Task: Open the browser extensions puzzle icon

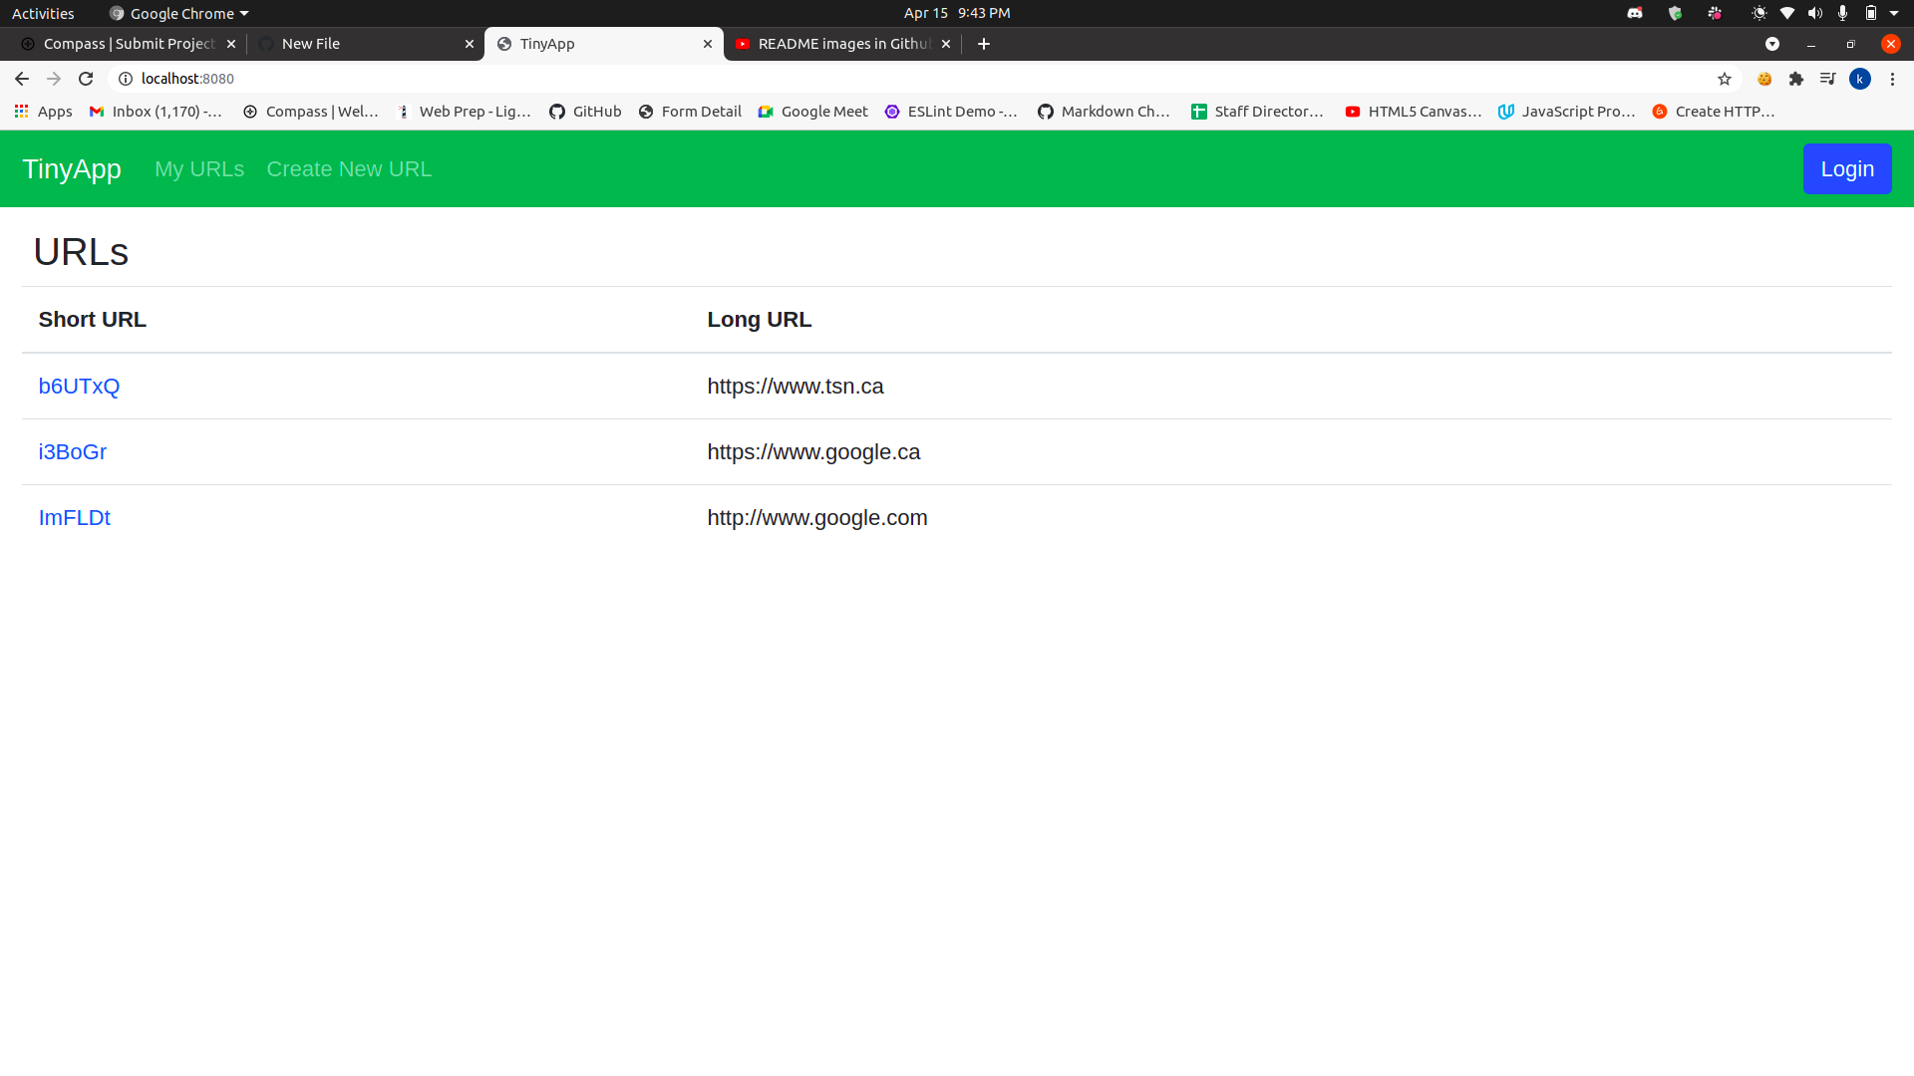Action: [x=1797, y=79]
